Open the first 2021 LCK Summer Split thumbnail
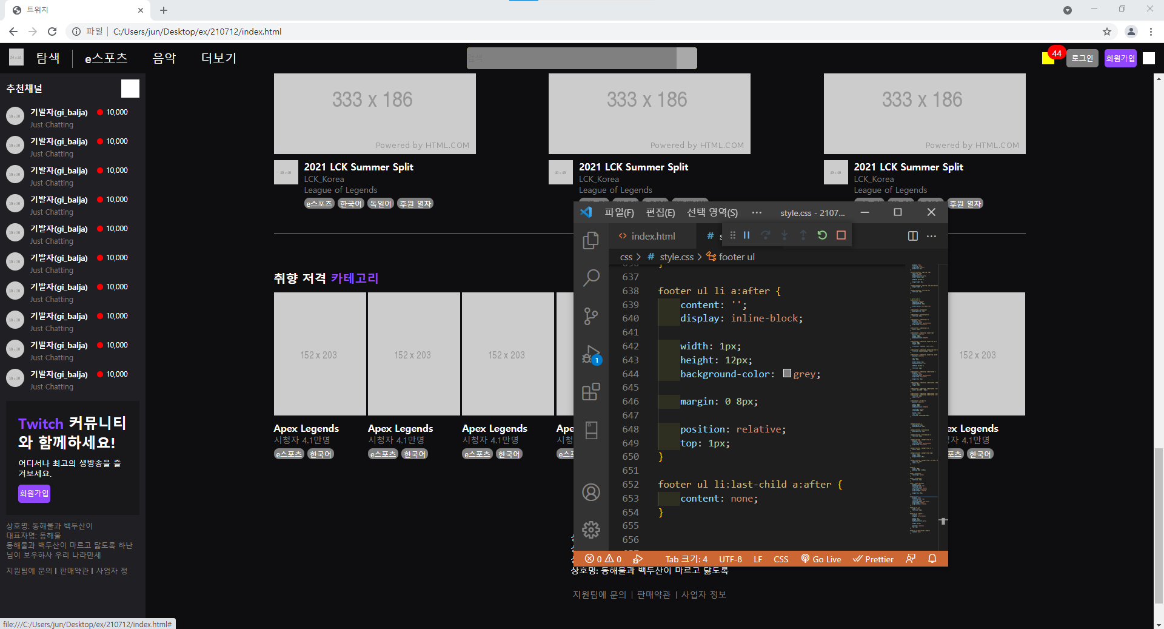This screenshot has width=1164, height=629. tap(375, 114)
